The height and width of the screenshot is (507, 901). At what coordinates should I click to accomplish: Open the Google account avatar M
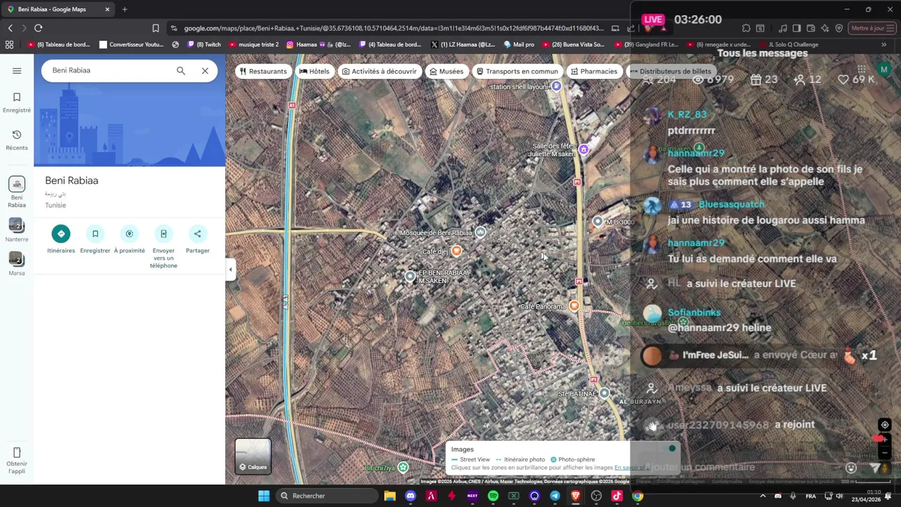tap(884, 70)
